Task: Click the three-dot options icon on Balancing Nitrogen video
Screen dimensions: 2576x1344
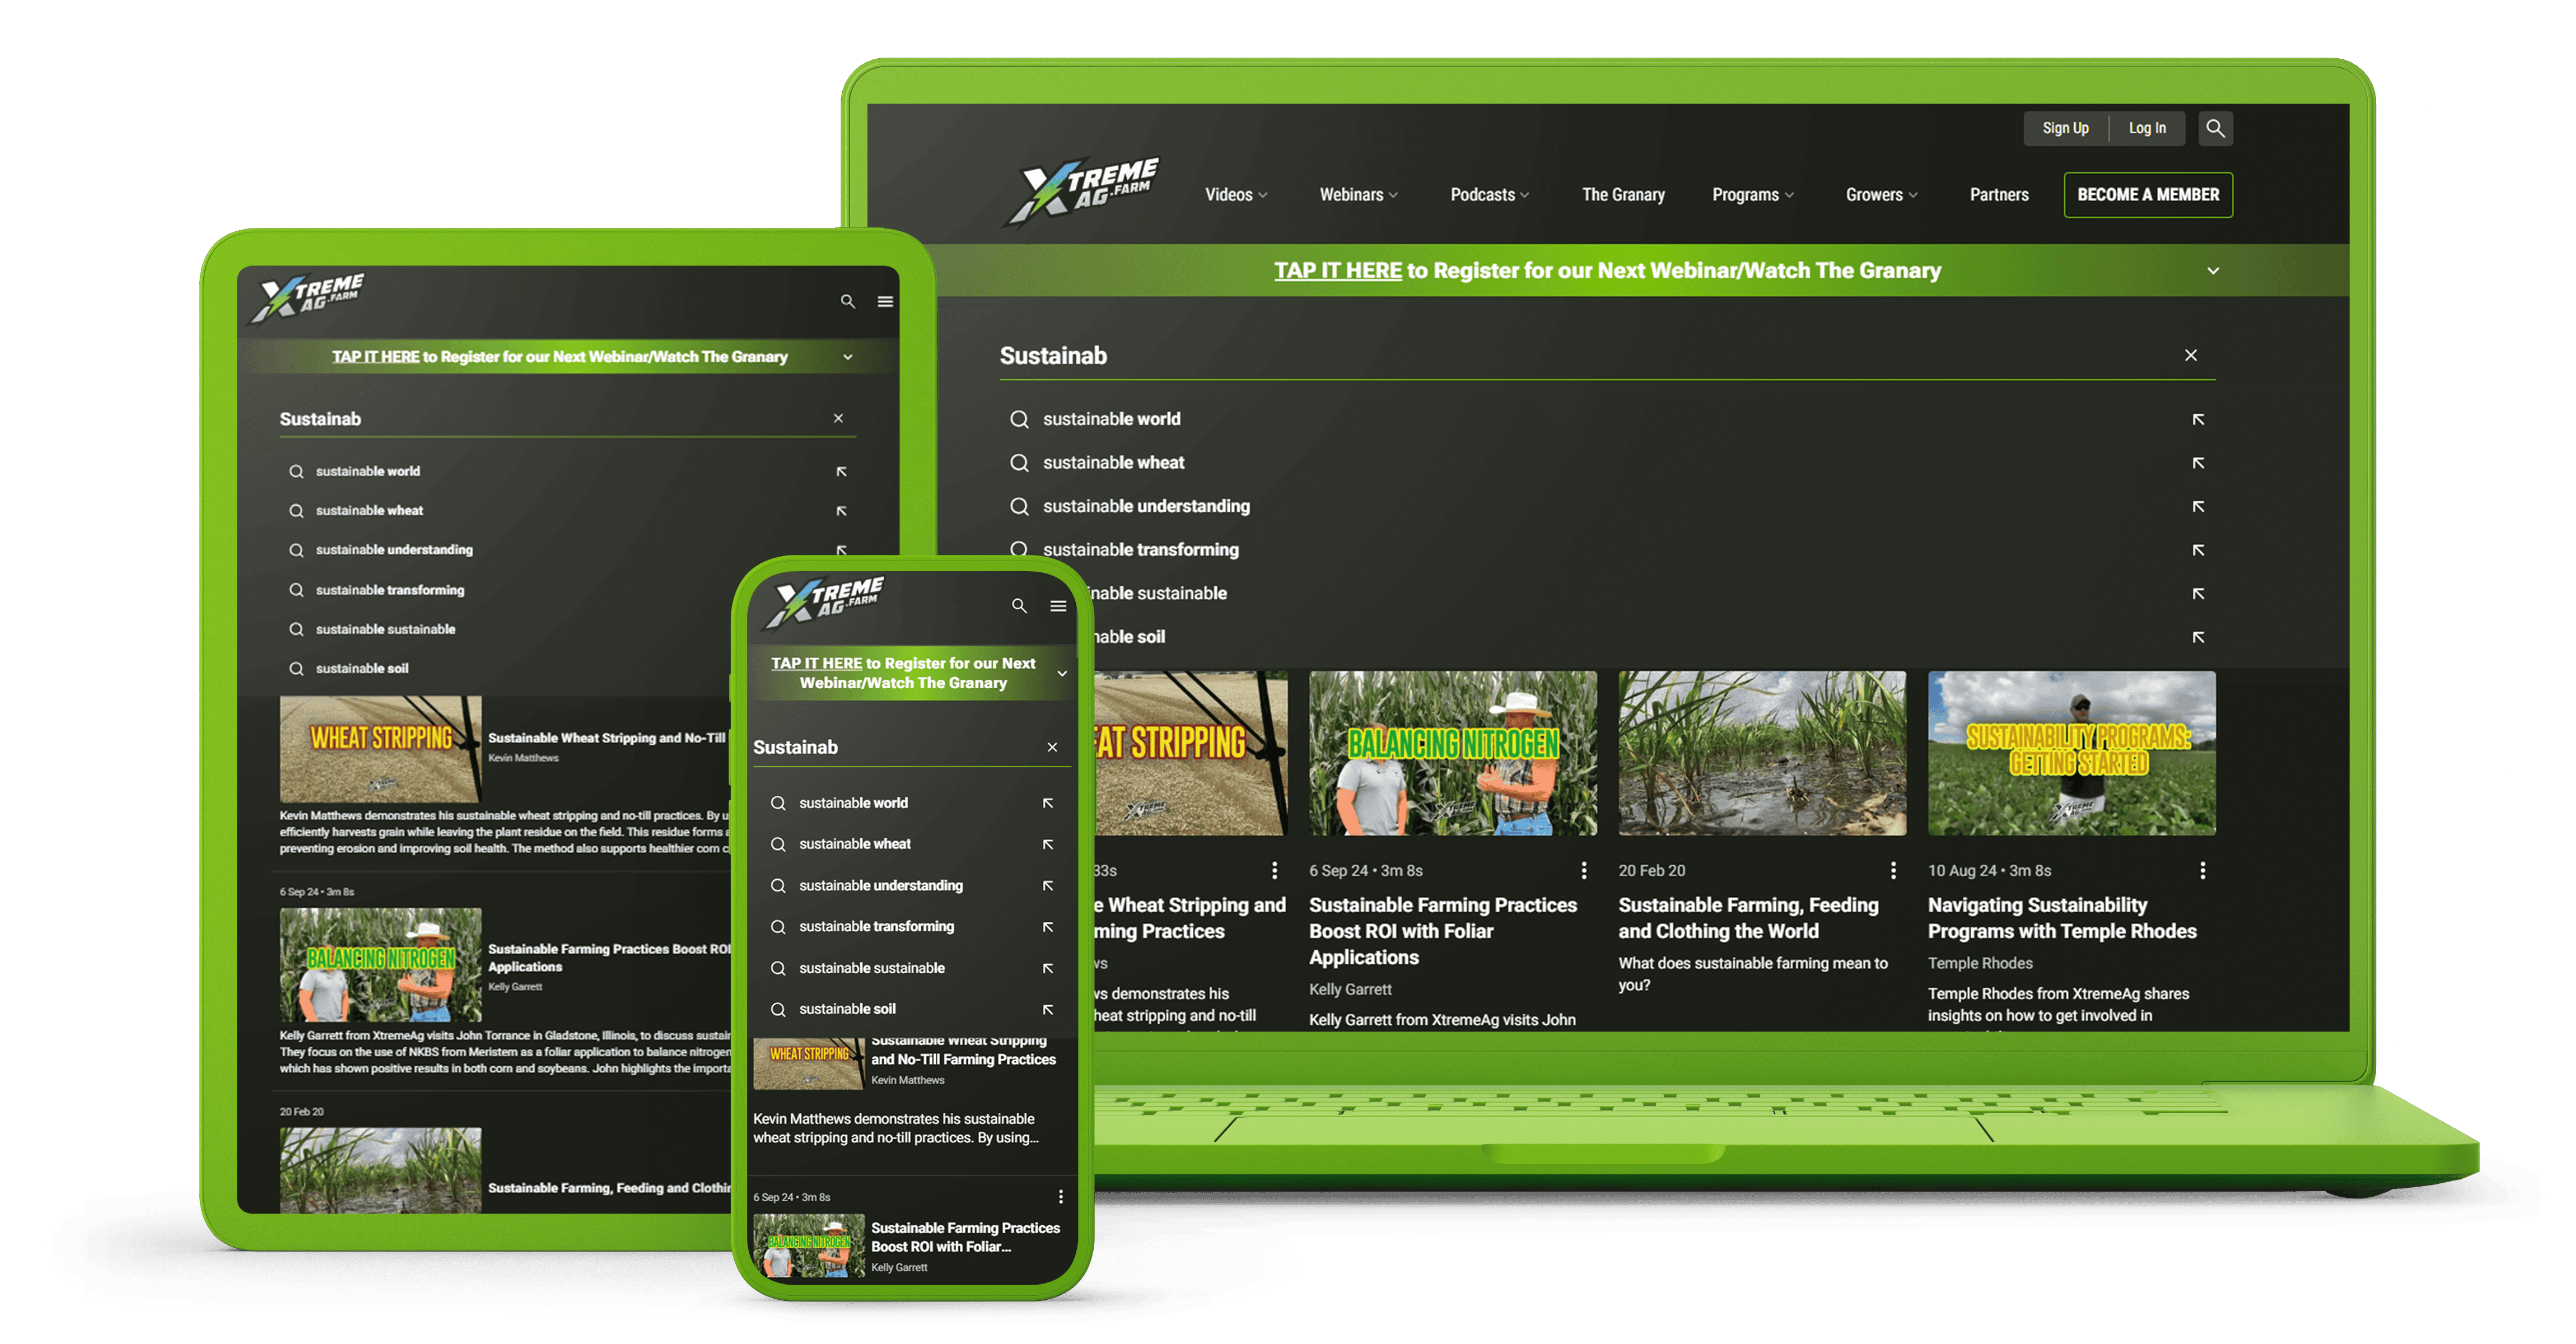Action: [x=1581, y=870]
